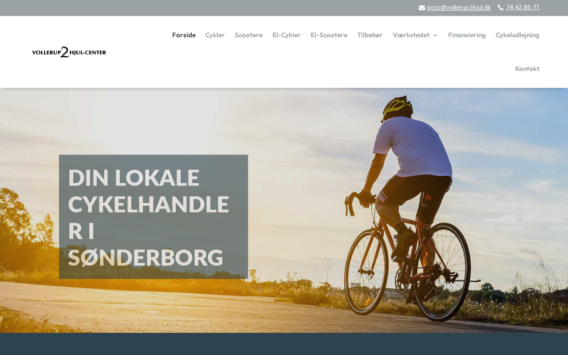Go to the Cykler page
The height and width of the screenshot is (355, 568).
tap(215, 35)
